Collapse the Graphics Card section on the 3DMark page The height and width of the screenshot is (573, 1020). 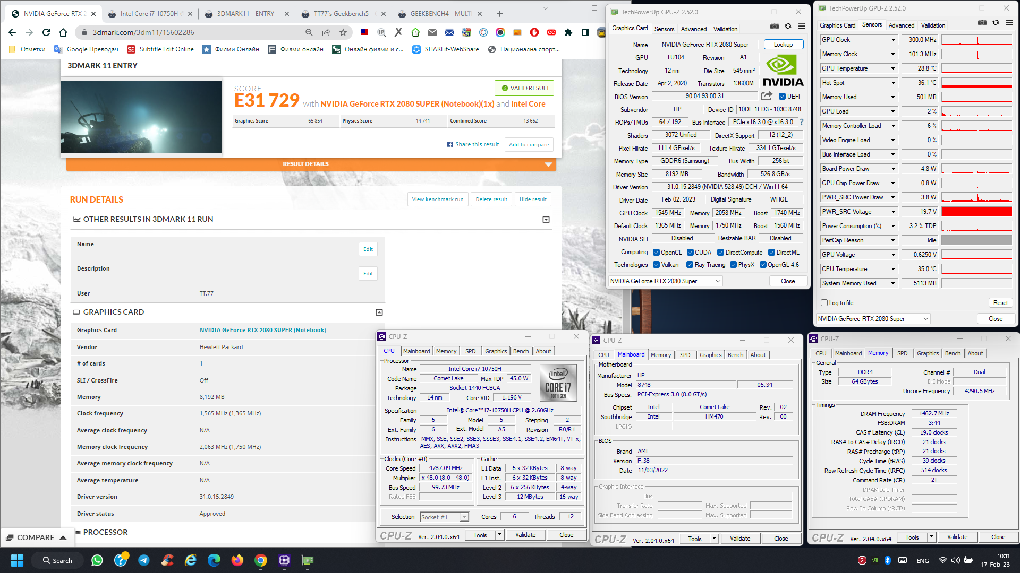(x=379, y=312)
